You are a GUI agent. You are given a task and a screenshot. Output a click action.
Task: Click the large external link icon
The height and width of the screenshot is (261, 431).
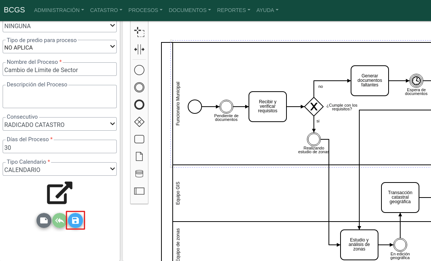point(59,193)
